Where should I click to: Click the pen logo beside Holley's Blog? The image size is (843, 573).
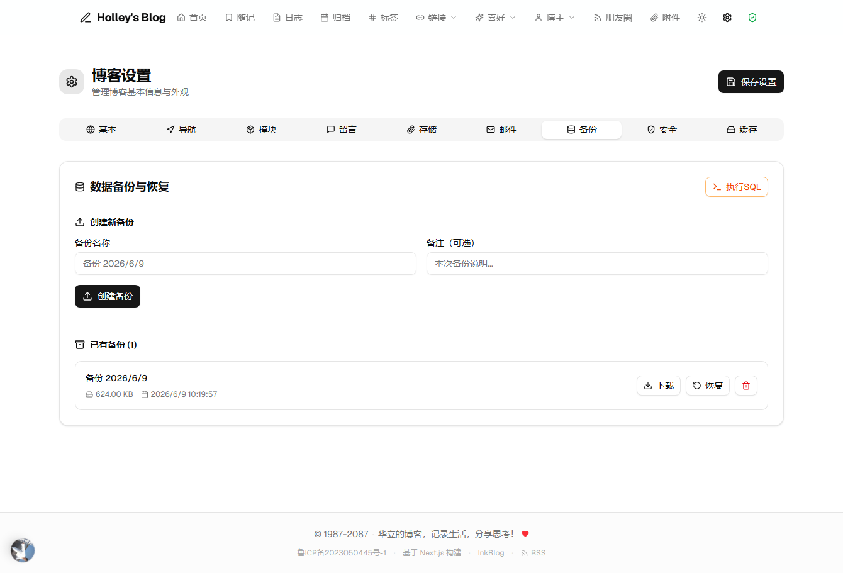pyautogui.click(x=86, y=18)
